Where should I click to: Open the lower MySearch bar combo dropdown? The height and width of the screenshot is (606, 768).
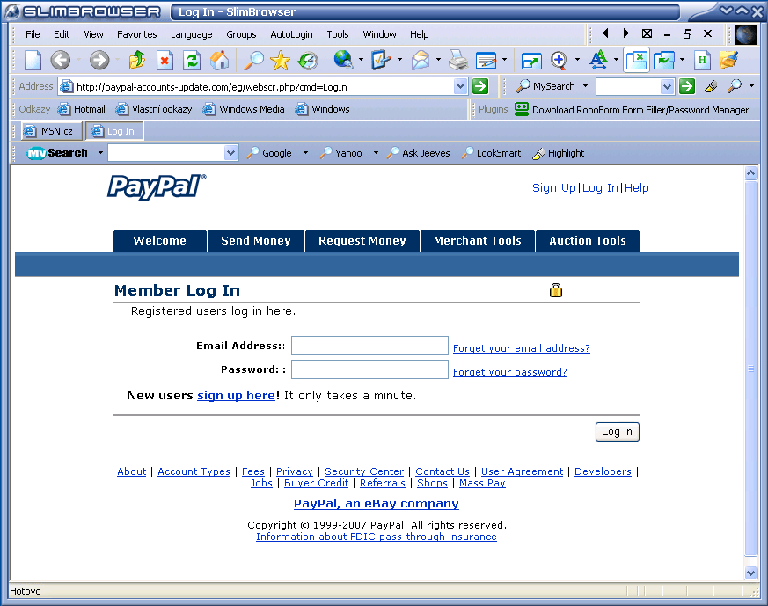pyautogui.click(x=230, y=153)
